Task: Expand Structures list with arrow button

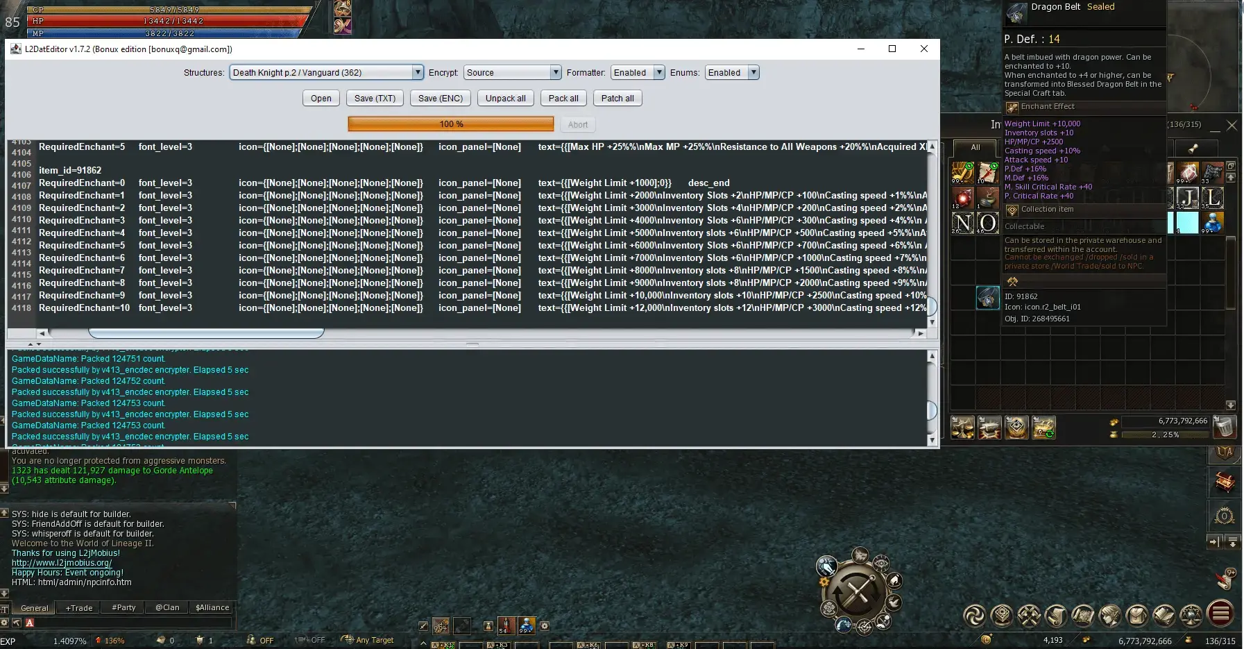Action: tap(417, 72)
